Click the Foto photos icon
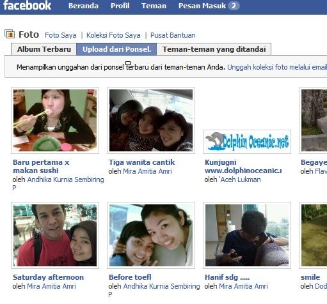The image size is (327, 304). click(10, 34)
